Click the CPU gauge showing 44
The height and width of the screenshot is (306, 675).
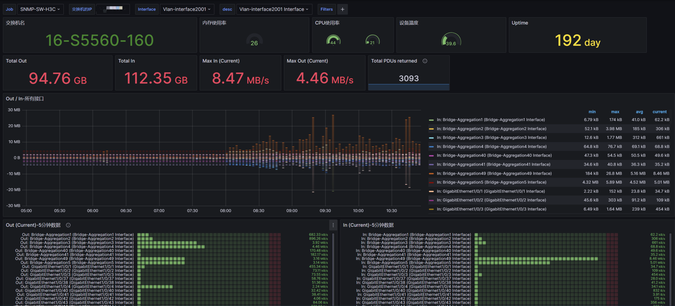[333, 41]
